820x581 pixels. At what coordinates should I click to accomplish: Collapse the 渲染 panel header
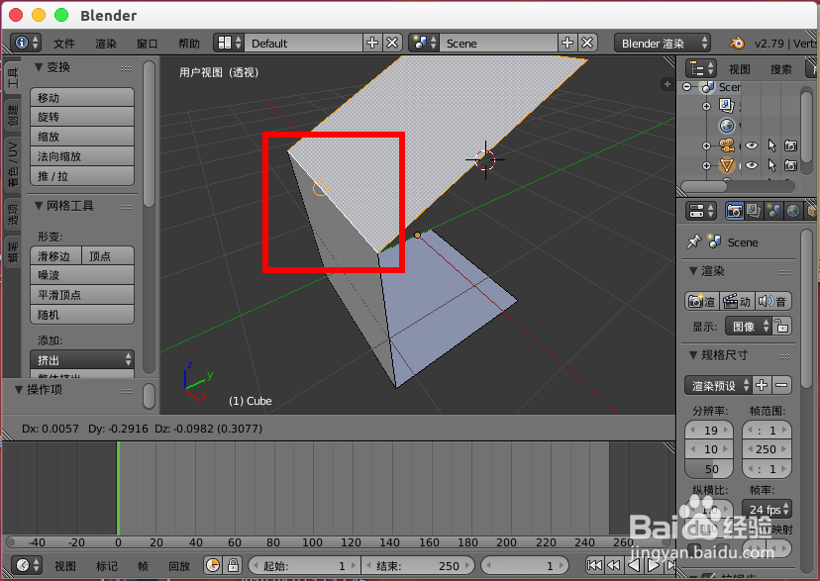click(707, 270)
